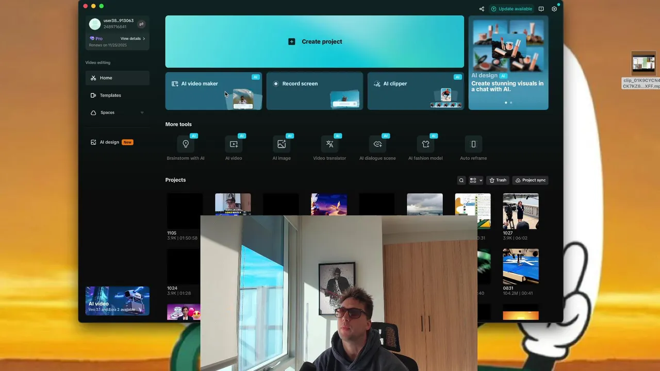Screen dimensions: 660x371
Task: Open the AI clipper card
Action: [x=416, y=91]
